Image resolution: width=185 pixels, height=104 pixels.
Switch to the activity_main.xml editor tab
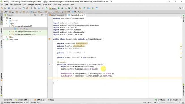(57, 15)
